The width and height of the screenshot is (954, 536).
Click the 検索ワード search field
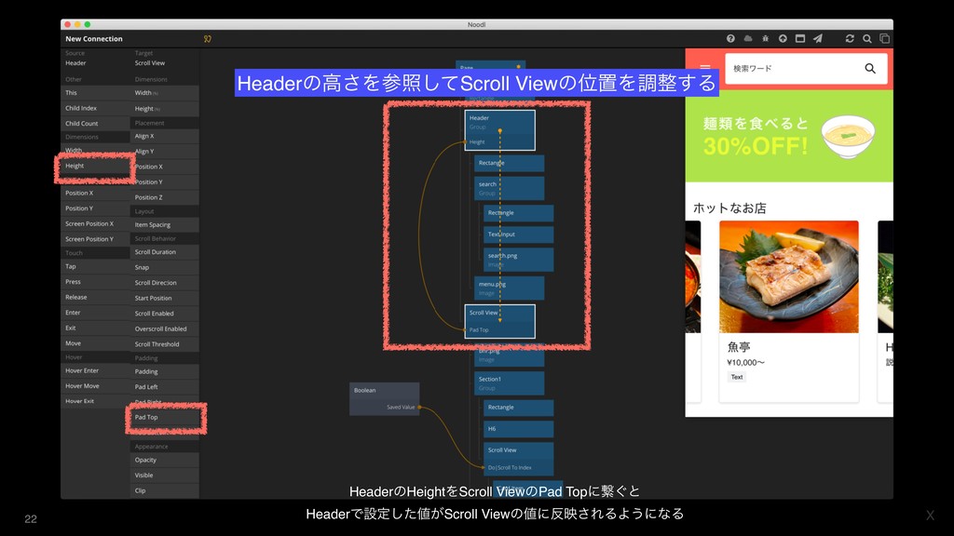coord(806,69)
